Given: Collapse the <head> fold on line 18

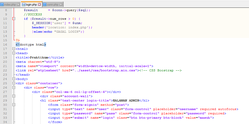Looking at the screenshot, I should [14, 53].
